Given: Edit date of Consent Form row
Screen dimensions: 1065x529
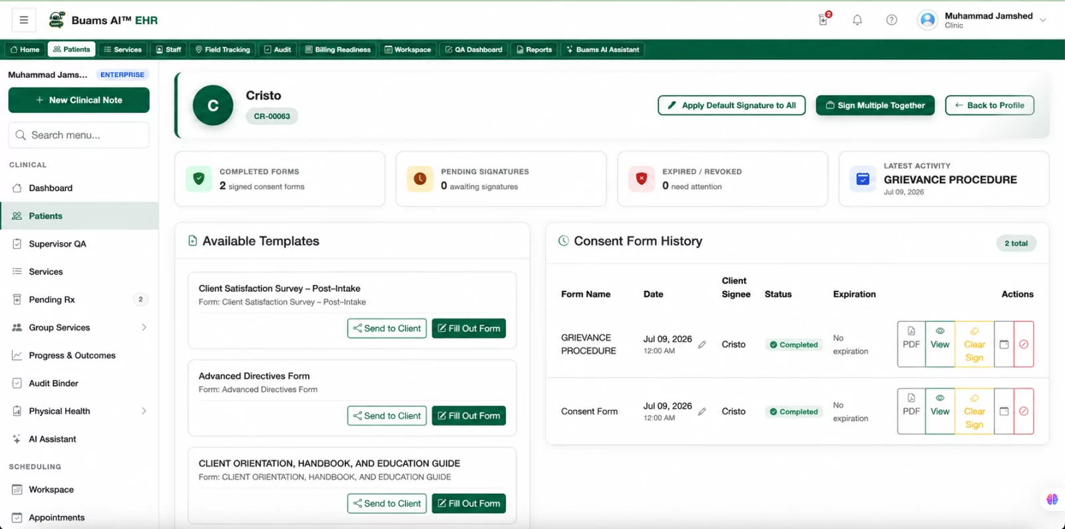Looking at the screenshot, I should point(702,412).
